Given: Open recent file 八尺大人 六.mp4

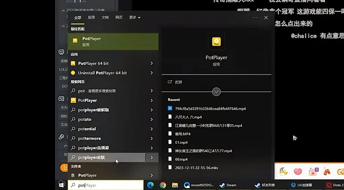Looking at the screenshot, I should [188, 117].
